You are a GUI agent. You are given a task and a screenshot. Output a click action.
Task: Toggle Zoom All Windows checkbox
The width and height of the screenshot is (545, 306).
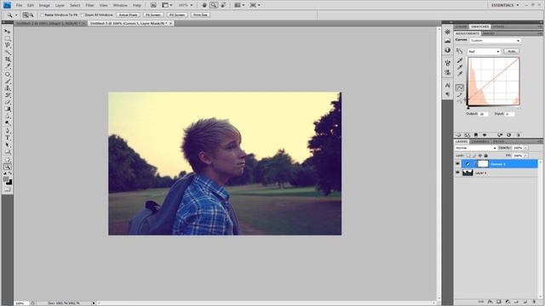(x=83, y=15)
